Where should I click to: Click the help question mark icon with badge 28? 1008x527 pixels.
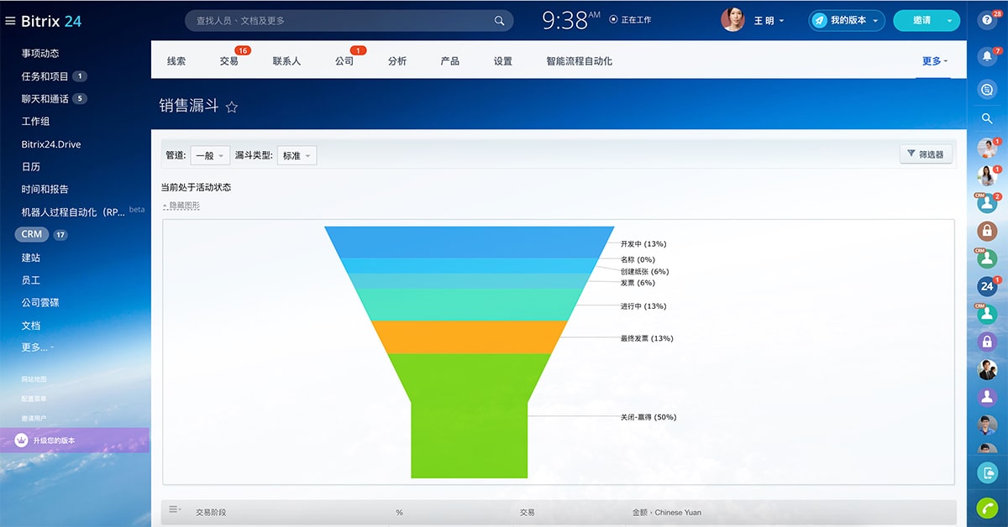tap(987, 21)
